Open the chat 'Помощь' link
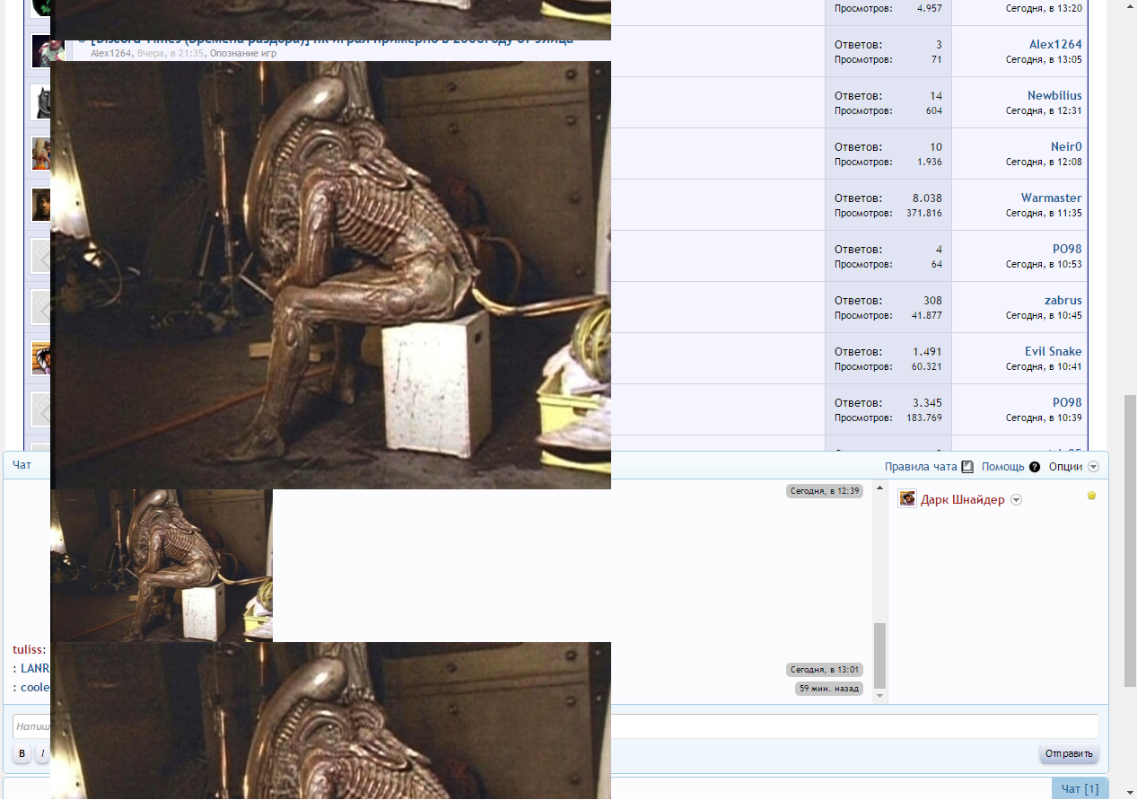 [1003, 467]
